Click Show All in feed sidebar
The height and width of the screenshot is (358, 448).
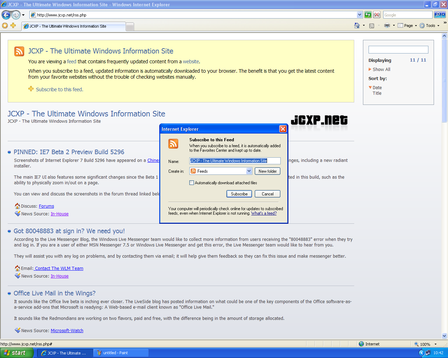click(x=381, y=70)
